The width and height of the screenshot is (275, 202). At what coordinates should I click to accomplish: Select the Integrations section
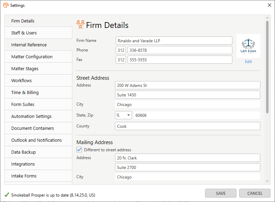click(x=23, y=164)
